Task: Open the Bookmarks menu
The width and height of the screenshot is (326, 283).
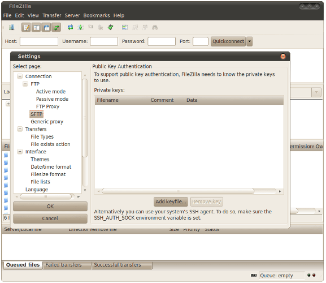Action: click(x=97, y=15)
